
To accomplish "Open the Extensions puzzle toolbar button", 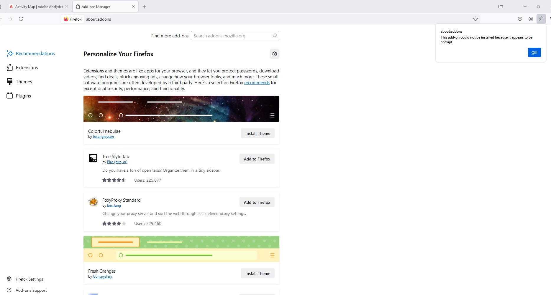I will 541,19.
